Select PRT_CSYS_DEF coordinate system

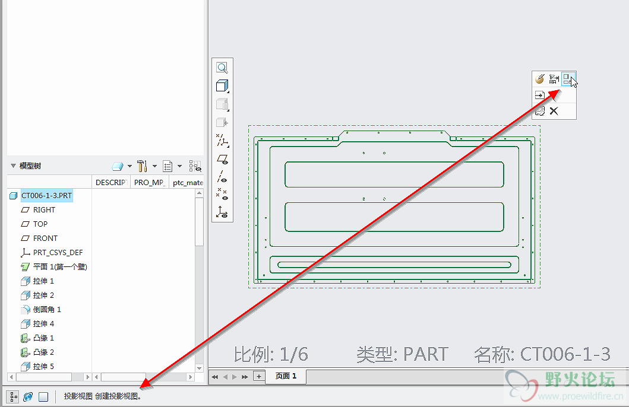58,253
